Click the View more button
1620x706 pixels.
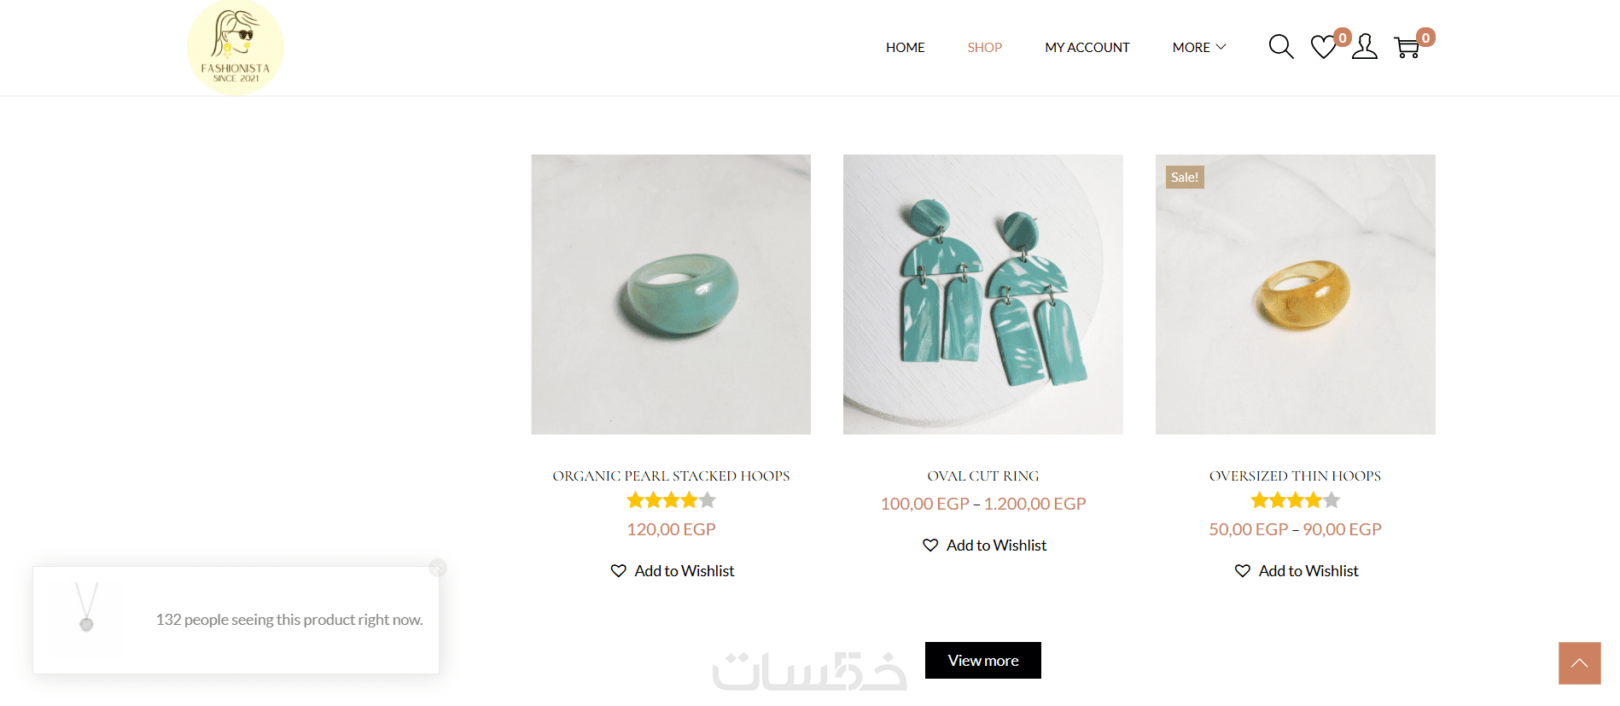click(x=983, y=661)
